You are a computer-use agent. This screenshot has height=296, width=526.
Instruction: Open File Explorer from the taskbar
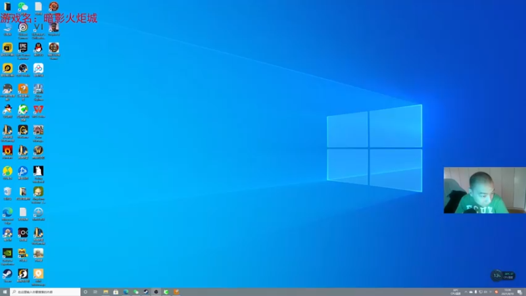[x=106, y=292]
